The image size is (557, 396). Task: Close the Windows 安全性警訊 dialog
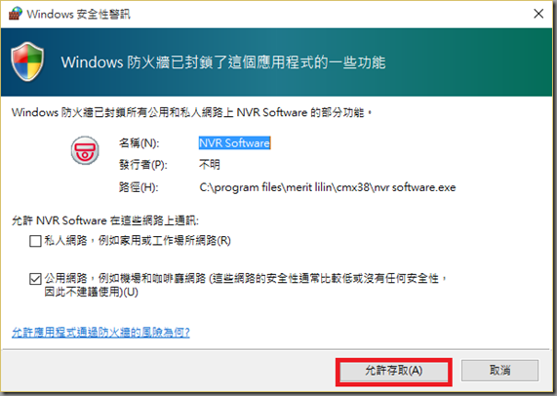[538, 14]
